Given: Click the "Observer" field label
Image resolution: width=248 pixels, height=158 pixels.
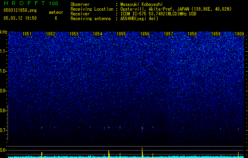Looking at the screenshot, I should coord(80,4).
